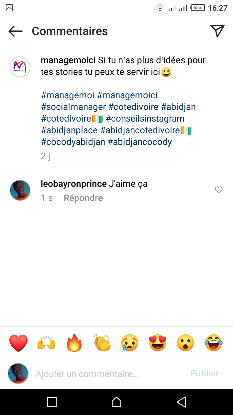The image size is (233, 415).
Task: Insert the raised hands emoji
Action: pyautogui.click(x=47, y=343)
